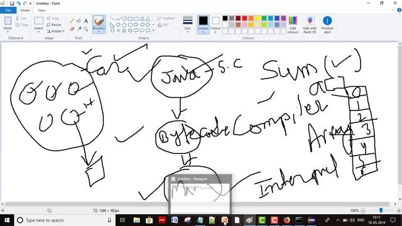This screenshot has width=402, height=226.
Task: Choose the Down arrow shape
Action: (x=112, y=31)
